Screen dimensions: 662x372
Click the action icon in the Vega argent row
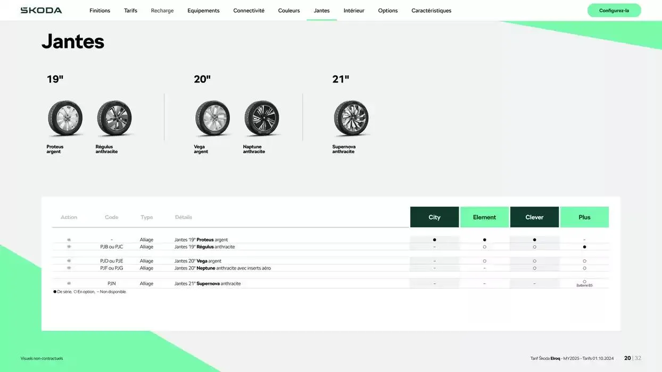tap(69, 261)
